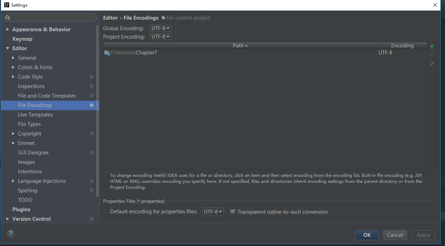Screen dimensions: 445x246
Task: Click the Encoding column header
Action: pos(402,46)
